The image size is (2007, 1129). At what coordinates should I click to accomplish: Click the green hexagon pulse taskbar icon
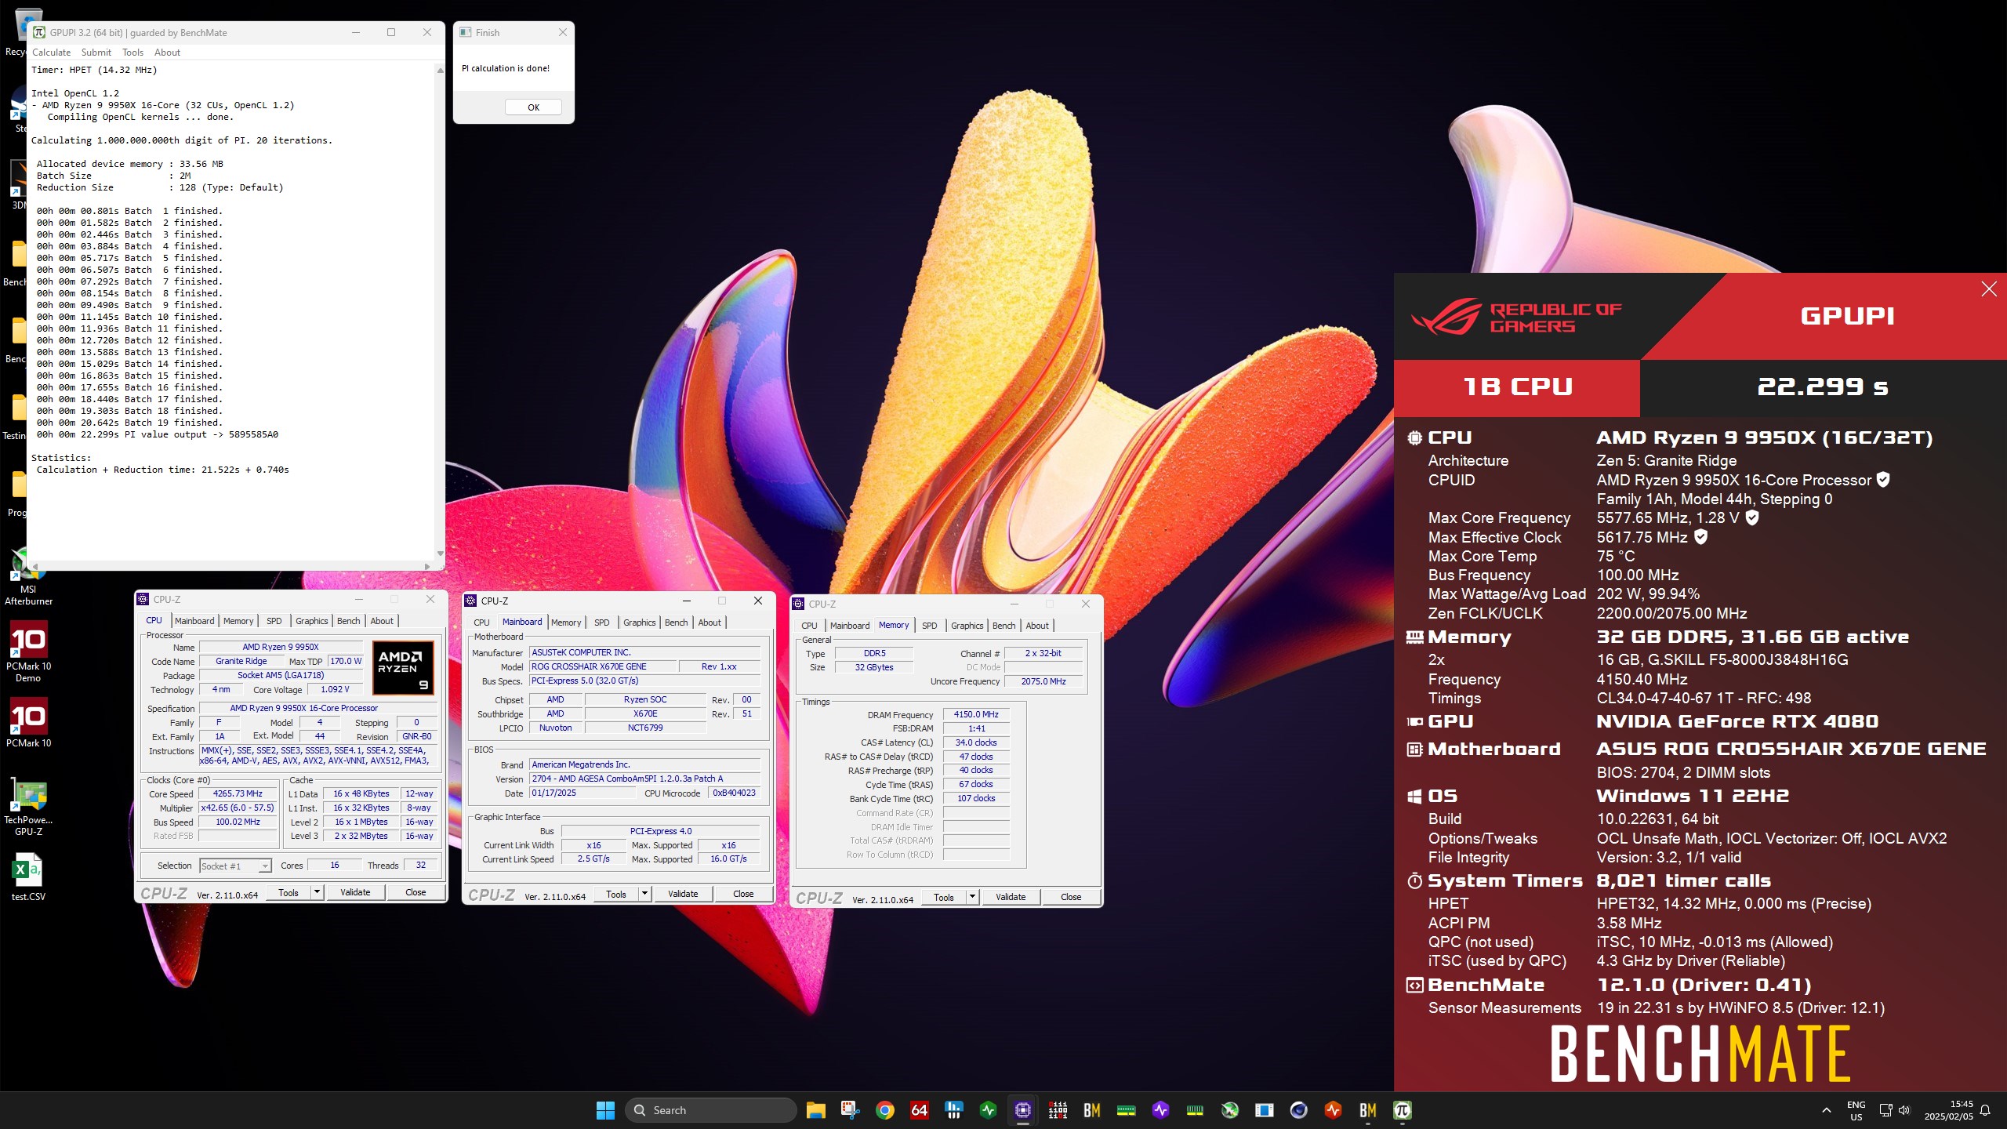click(x=989, y=1110)
